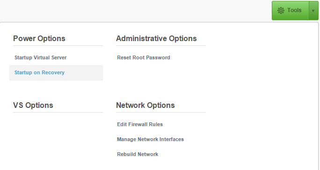This screenshot has height=170, width=320.
Task: Open network interface management entry
Action: 150,139
